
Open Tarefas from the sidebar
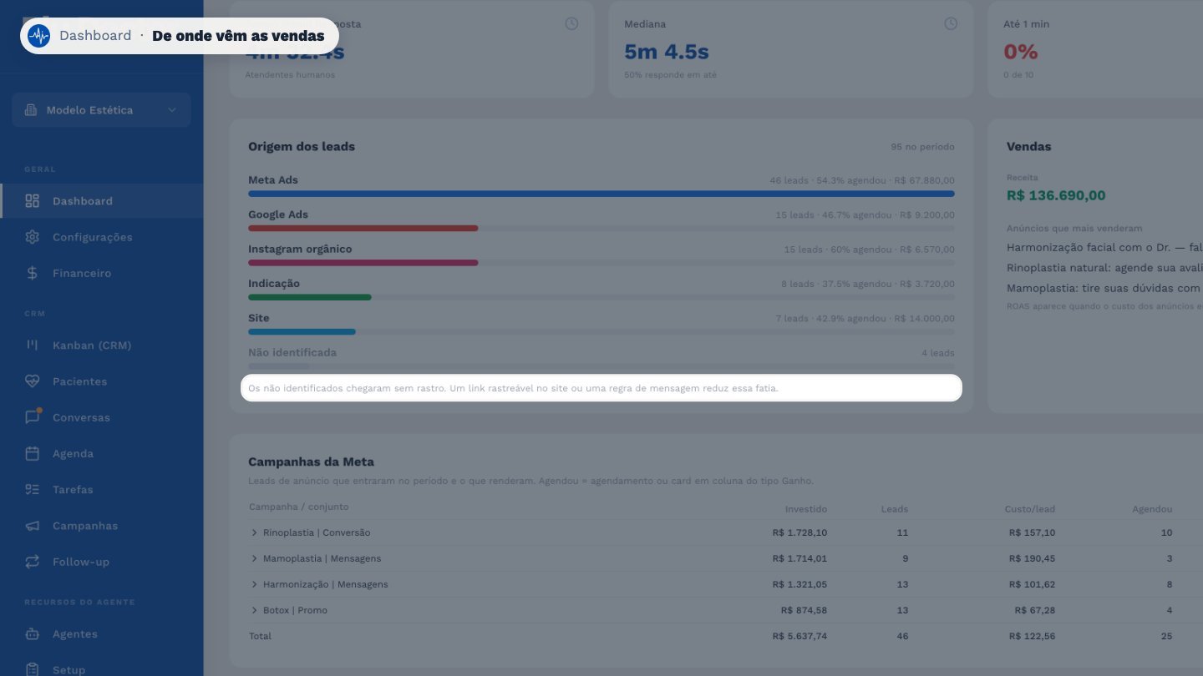click(x=101, y=489)
